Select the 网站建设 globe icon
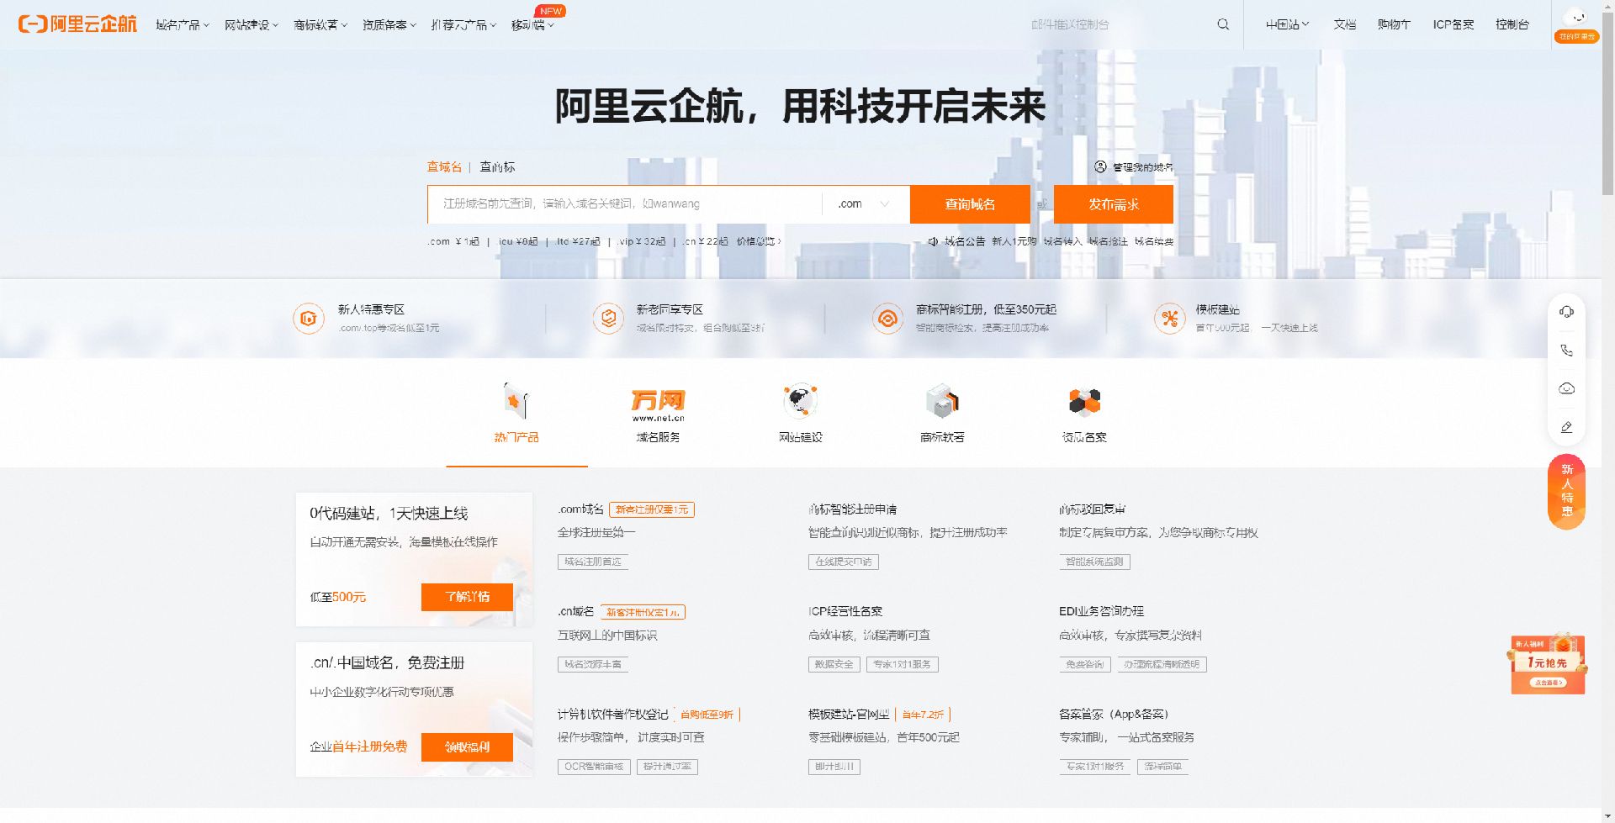This screenshot has height=823, width=1615. point(800,401)
